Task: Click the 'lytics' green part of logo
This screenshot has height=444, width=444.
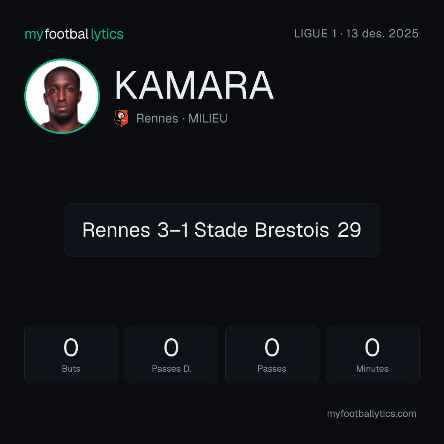Action: 107,34
